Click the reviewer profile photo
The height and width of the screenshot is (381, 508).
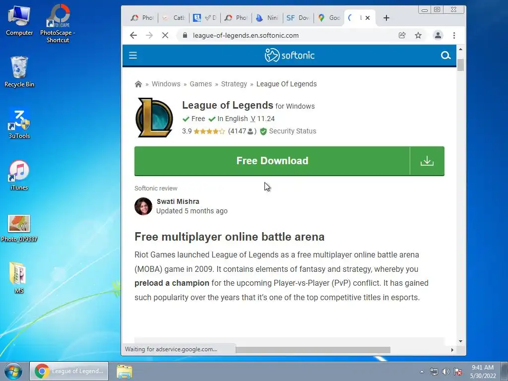click(143, 206)
